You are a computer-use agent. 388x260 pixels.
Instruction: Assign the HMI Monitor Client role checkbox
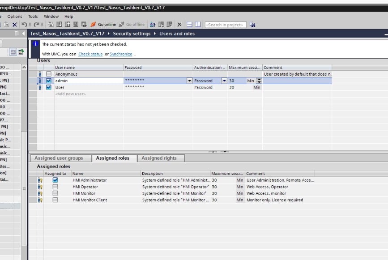point(55,200)
